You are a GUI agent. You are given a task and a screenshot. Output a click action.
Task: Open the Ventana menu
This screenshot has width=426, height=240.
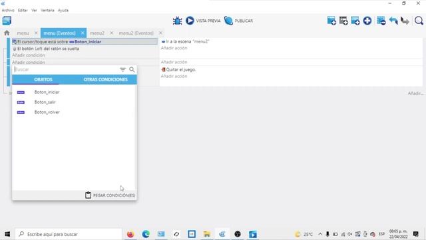pos(47,10)
